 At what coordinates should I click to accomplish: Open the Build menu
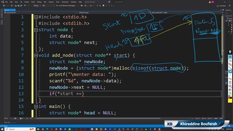pos(33,2)
